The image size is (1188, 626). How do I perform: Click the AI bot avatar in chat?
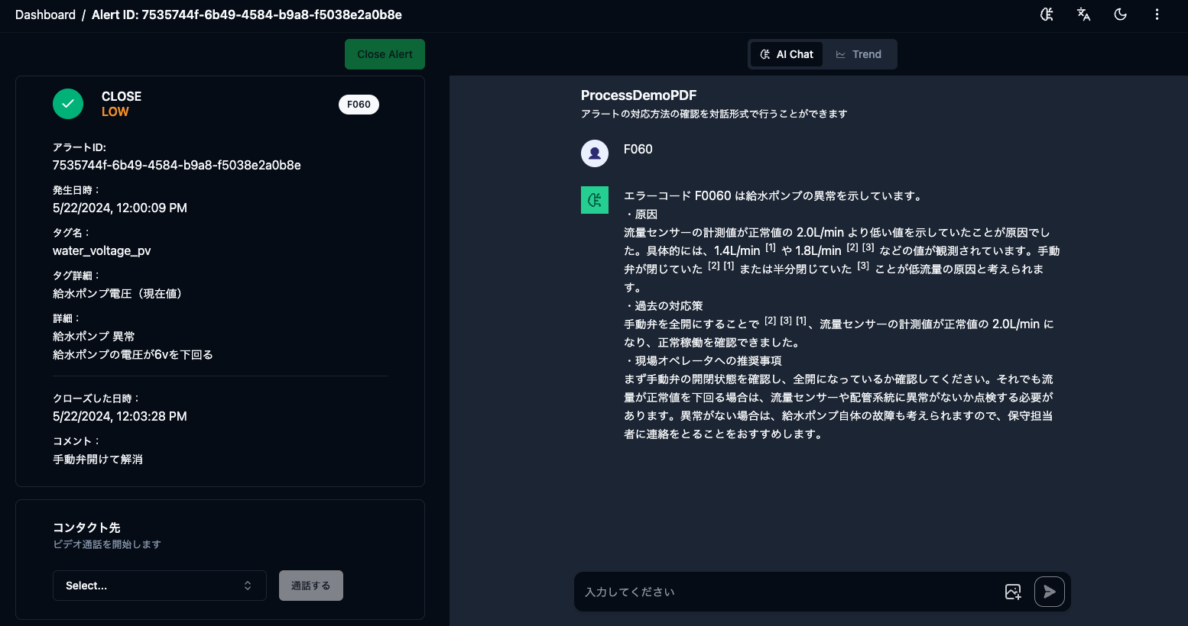point(595,200)
